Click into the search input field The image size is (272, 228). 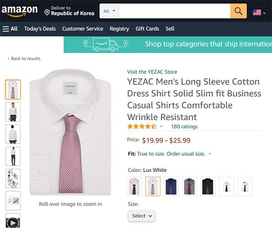click(174, 11)
